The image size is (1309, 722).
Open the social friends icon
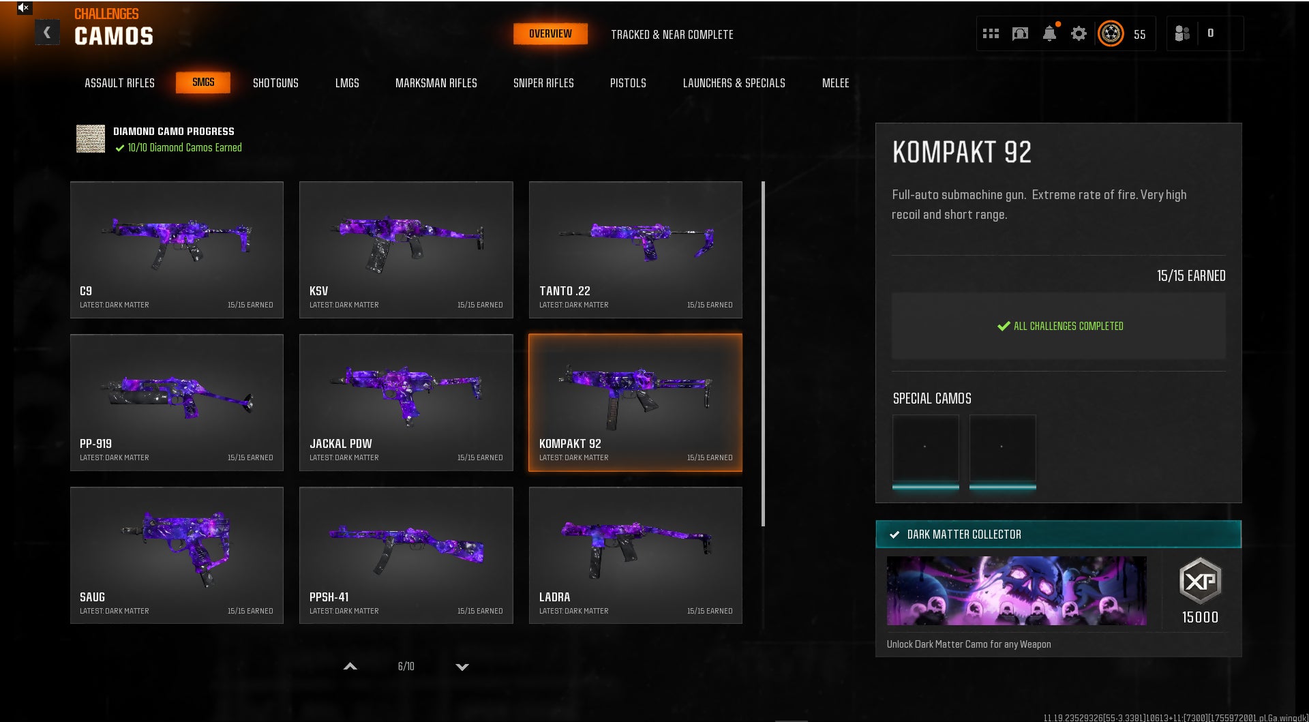click(x=1182, y=33)
